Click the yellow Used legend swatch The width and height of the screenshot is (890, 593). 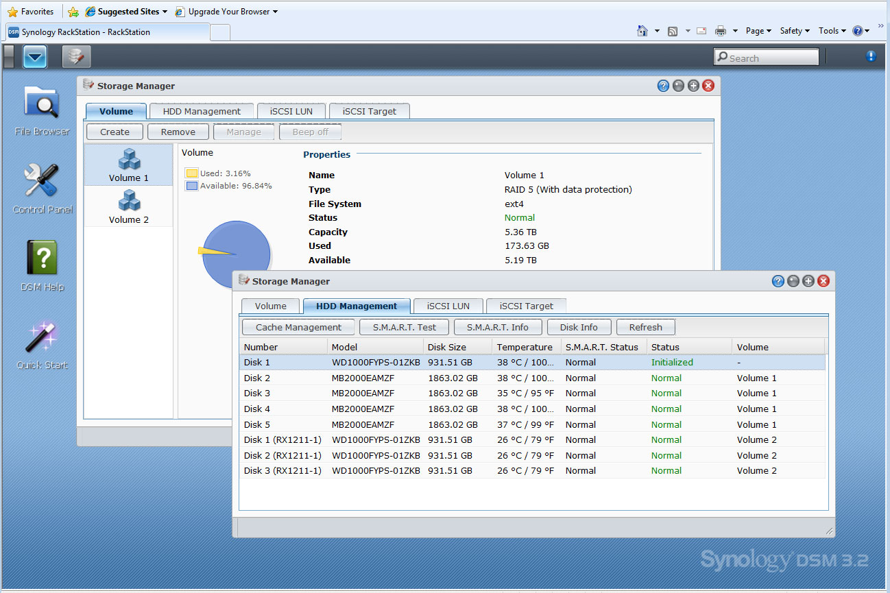tap(192, 173)
